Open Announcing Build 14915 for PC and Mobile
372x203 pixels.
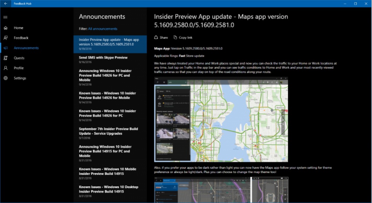(x=110, y=153)
